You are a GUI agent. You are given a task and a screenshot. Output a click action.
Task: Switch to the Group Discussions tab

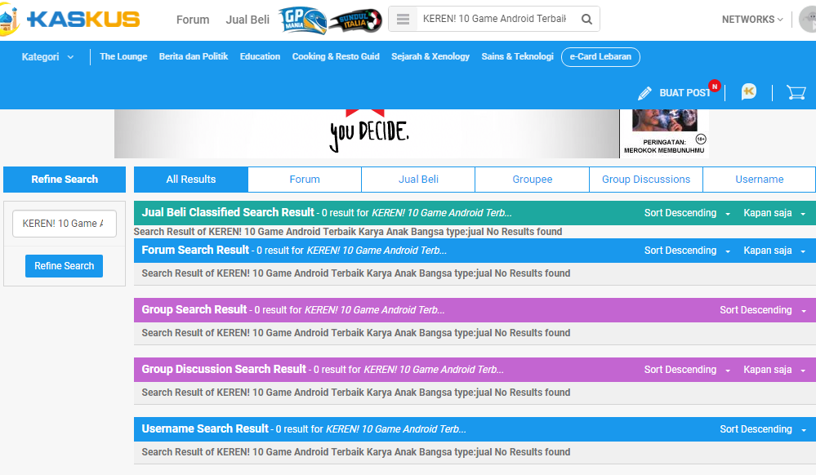click(x=646, y=180)
